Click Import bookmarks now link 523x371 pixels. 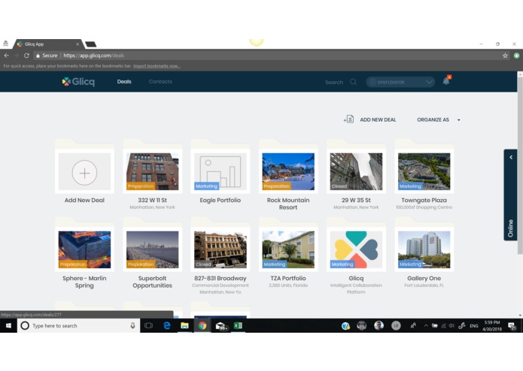pyautogui.click(x=157, y=66)
